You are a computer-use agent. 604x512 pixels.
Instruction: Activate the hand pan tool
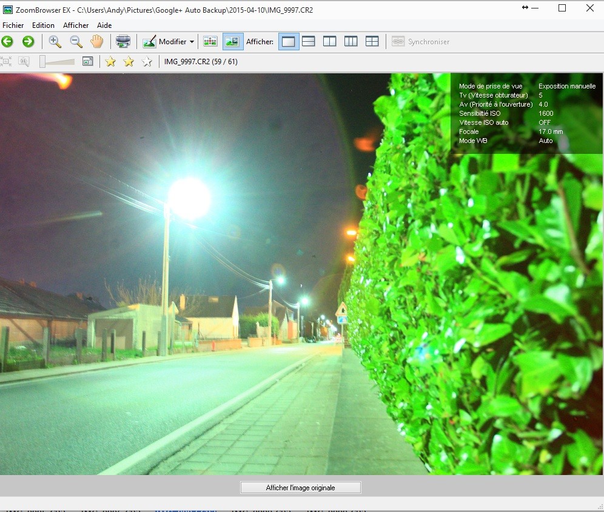coord(96,42)
